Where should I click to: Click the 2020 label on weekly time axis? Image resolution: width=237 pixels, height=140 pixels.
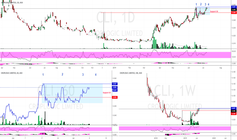click(x=214, y=138)
